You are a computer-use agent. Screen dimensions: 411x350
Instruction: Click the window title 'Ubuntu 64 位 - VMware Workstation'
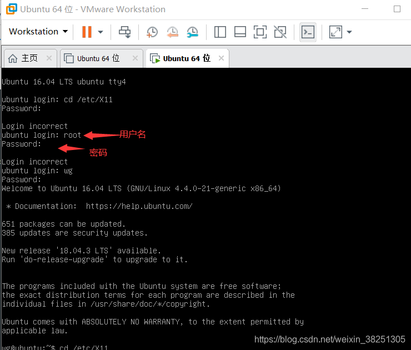click(x=93, y=9)
